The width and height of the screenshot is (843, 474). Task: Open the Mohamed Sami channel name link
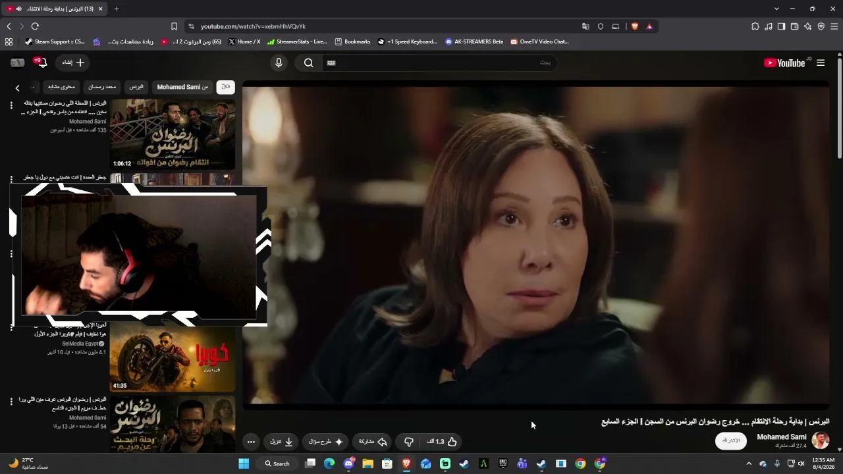781,437
